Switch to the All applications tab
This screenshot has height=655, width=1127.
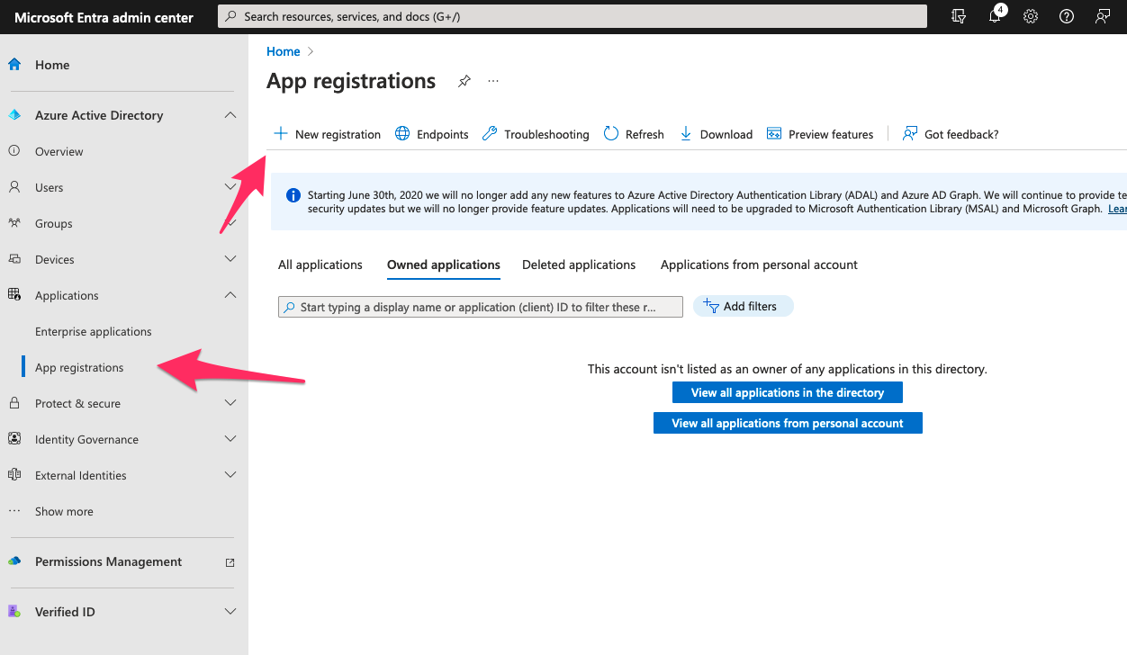(x=320, y=265)
